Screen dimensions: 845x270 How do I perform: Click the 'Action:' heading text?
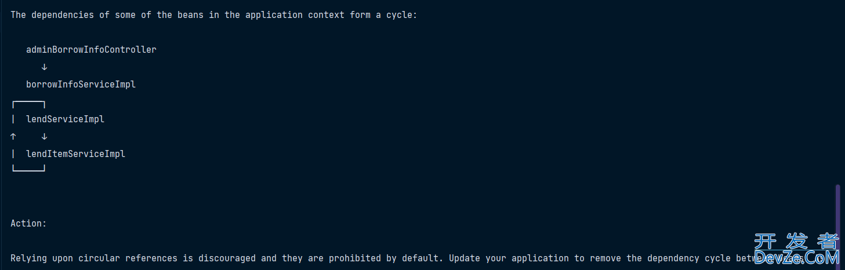pyautogui.click(x=28, y=224)
